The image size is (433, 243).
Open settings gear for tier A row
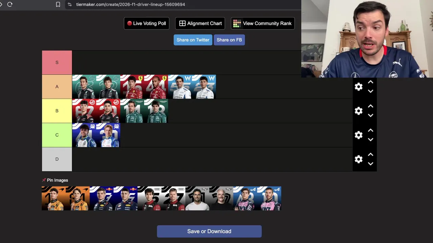click(359, 87)
